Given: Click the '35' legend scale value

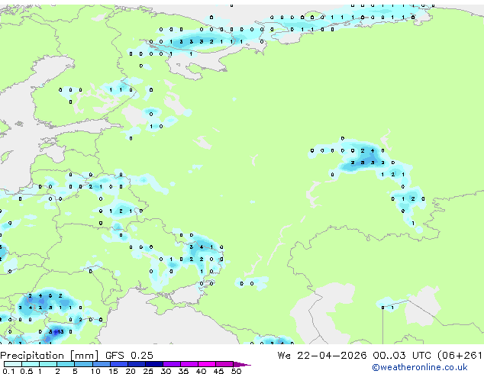Looking at the screenshot, I should click(x=183, y=371).
